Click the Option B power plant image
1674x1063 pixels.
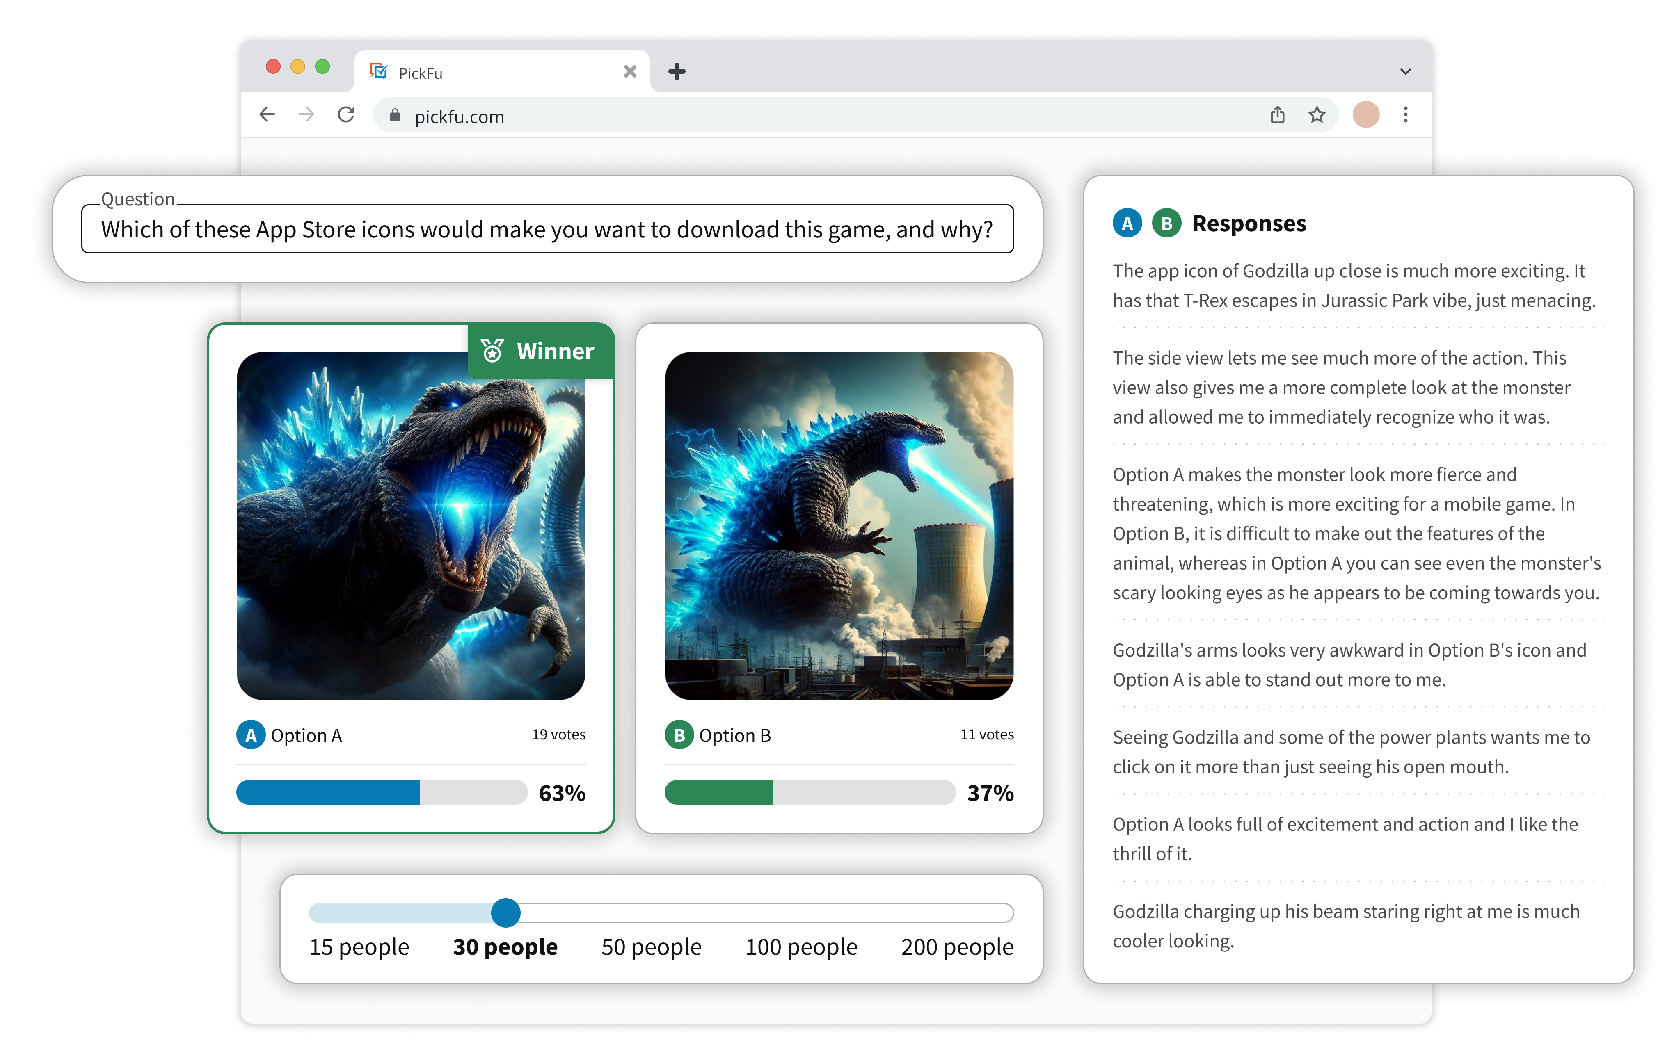838,526
